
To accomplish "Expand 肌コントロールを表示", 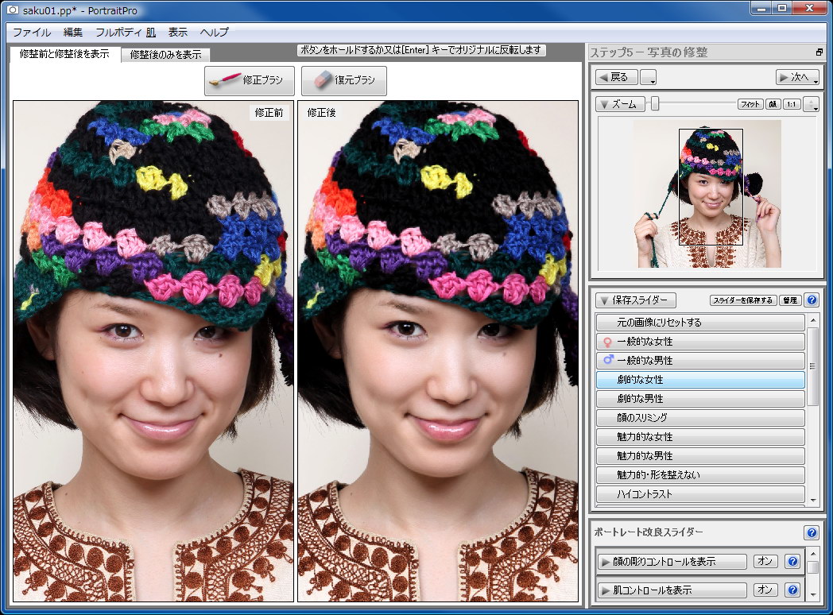I will [x=672, y=590].
